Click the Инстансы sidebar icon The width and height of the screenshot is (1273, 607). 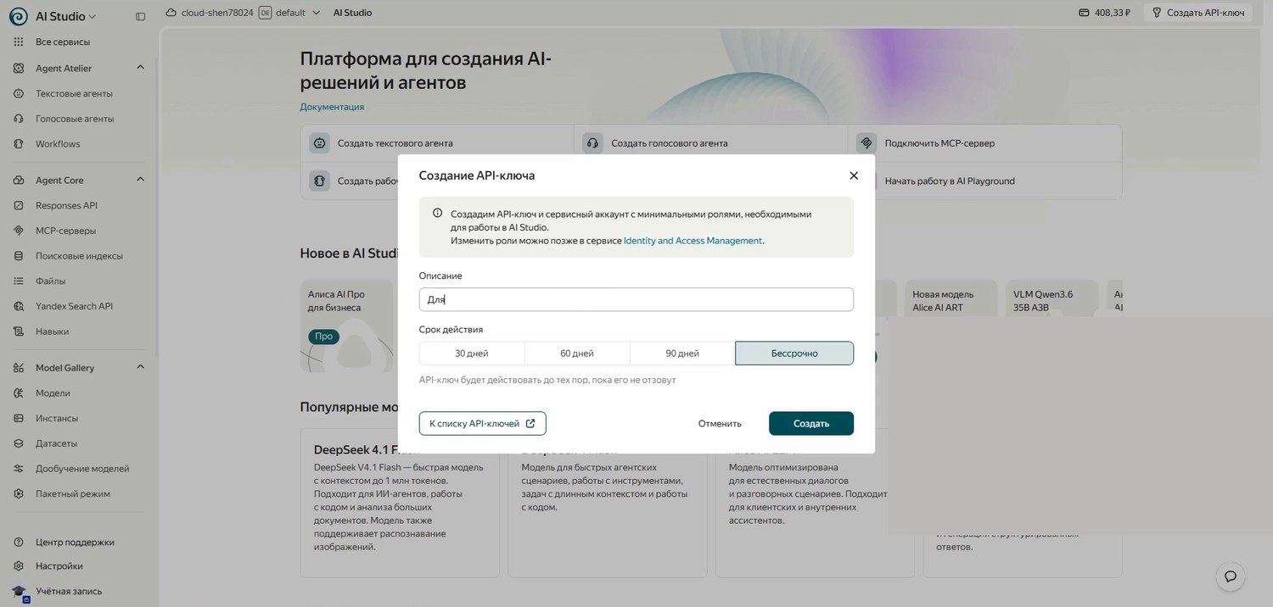[18, 418]
